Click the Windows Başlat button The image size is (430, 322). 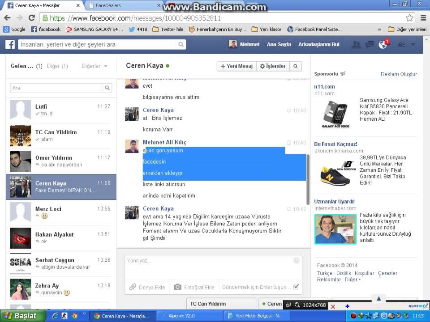(22, 316)
